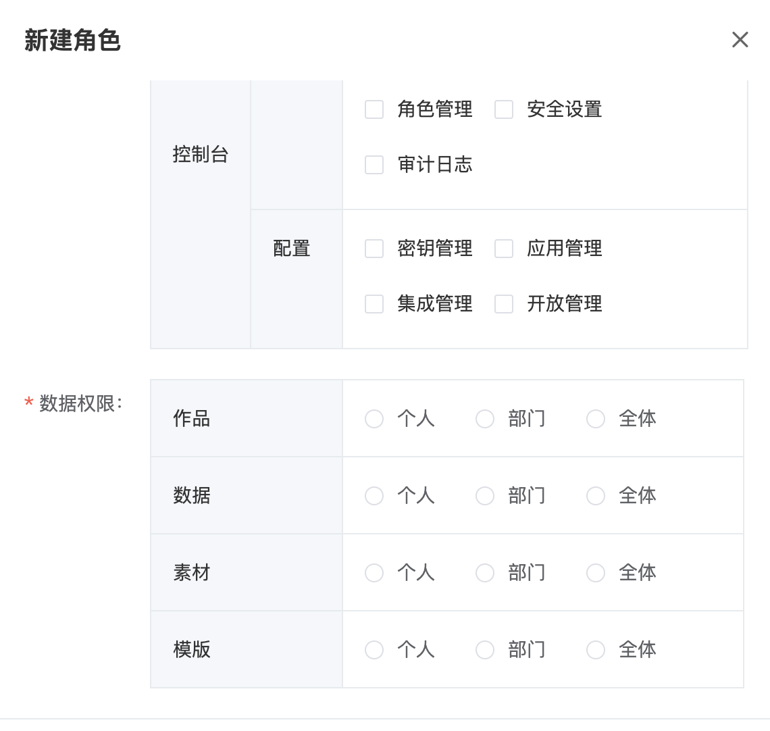Screen dimensions: 770x731
Task: Check the 角色管理 checkbox
Action: pyautogui.click(x=374, y=109)
